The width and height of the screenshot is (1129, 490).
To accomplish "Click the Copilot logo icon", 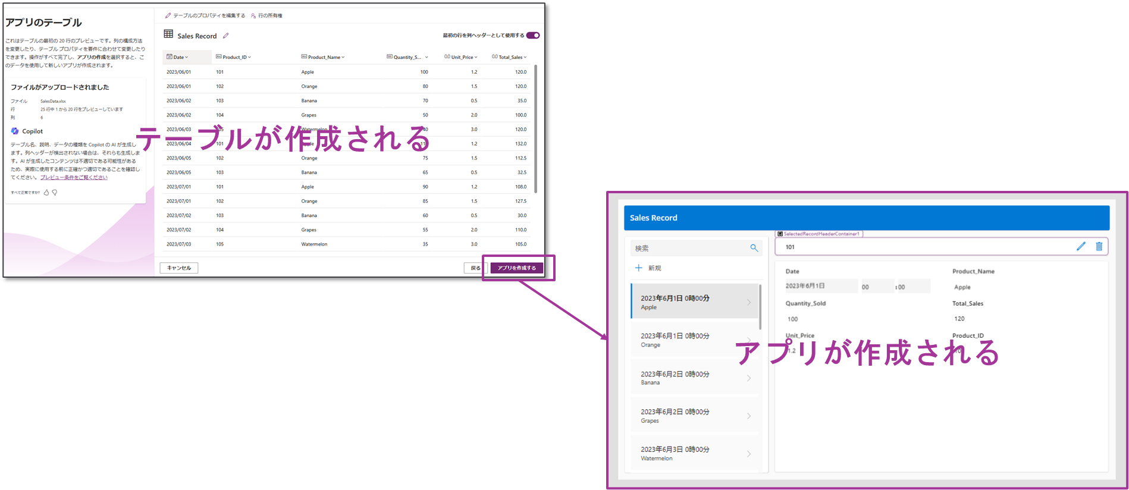I will (15, 131).
